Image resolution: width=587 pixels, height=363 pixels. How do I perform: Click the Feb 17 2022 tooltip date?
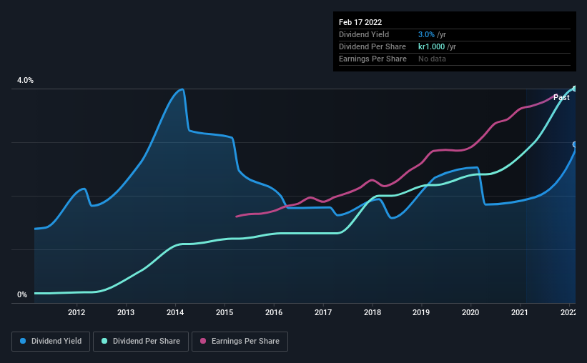tap(360, 22)
